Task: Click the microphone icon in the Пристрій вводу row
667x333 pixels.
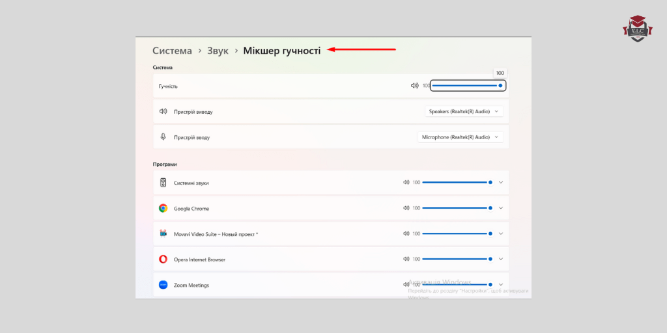Action: point(163,137)
